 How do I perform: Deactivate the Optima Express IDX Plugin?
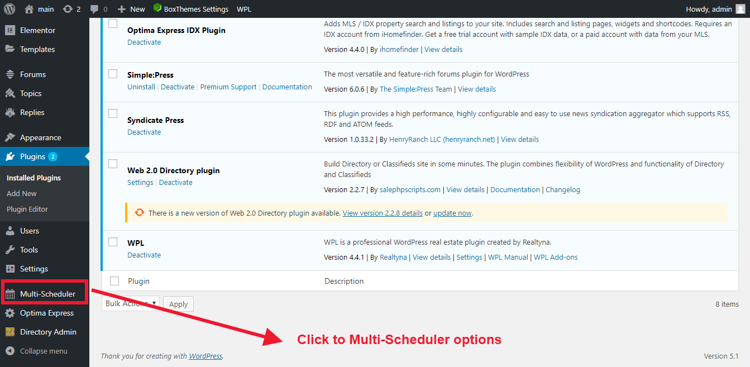(x=144, y=42)
